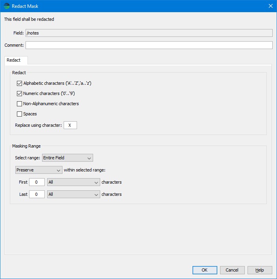This screenshot has height=279, width=277.
Task: Click the Field input showing /notes
Action: pyautogui.click(x=149, y=33)
